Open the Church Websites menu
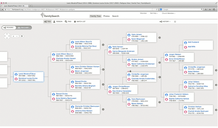 pos(169,13)
